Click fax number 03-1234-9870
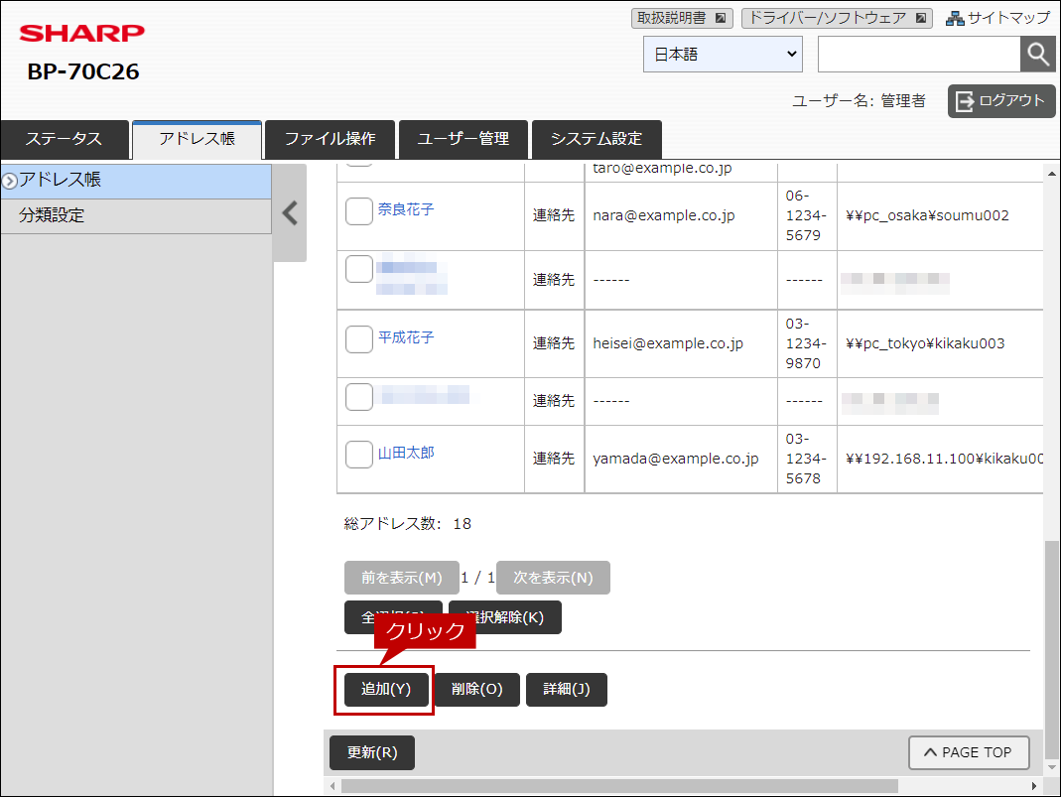 pos(805,343)
